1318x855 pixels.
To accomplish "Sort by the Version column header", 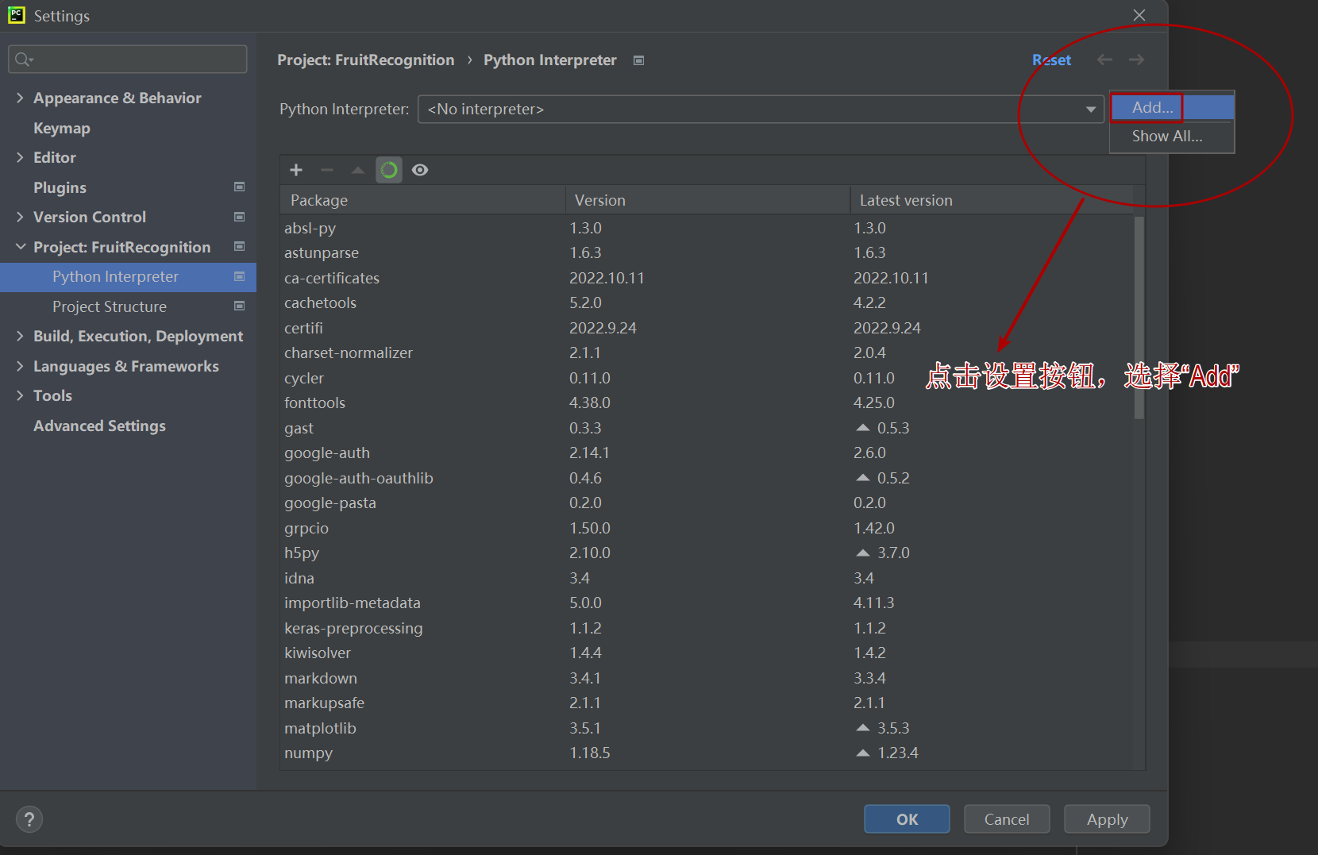I will [x=707, y=200].
